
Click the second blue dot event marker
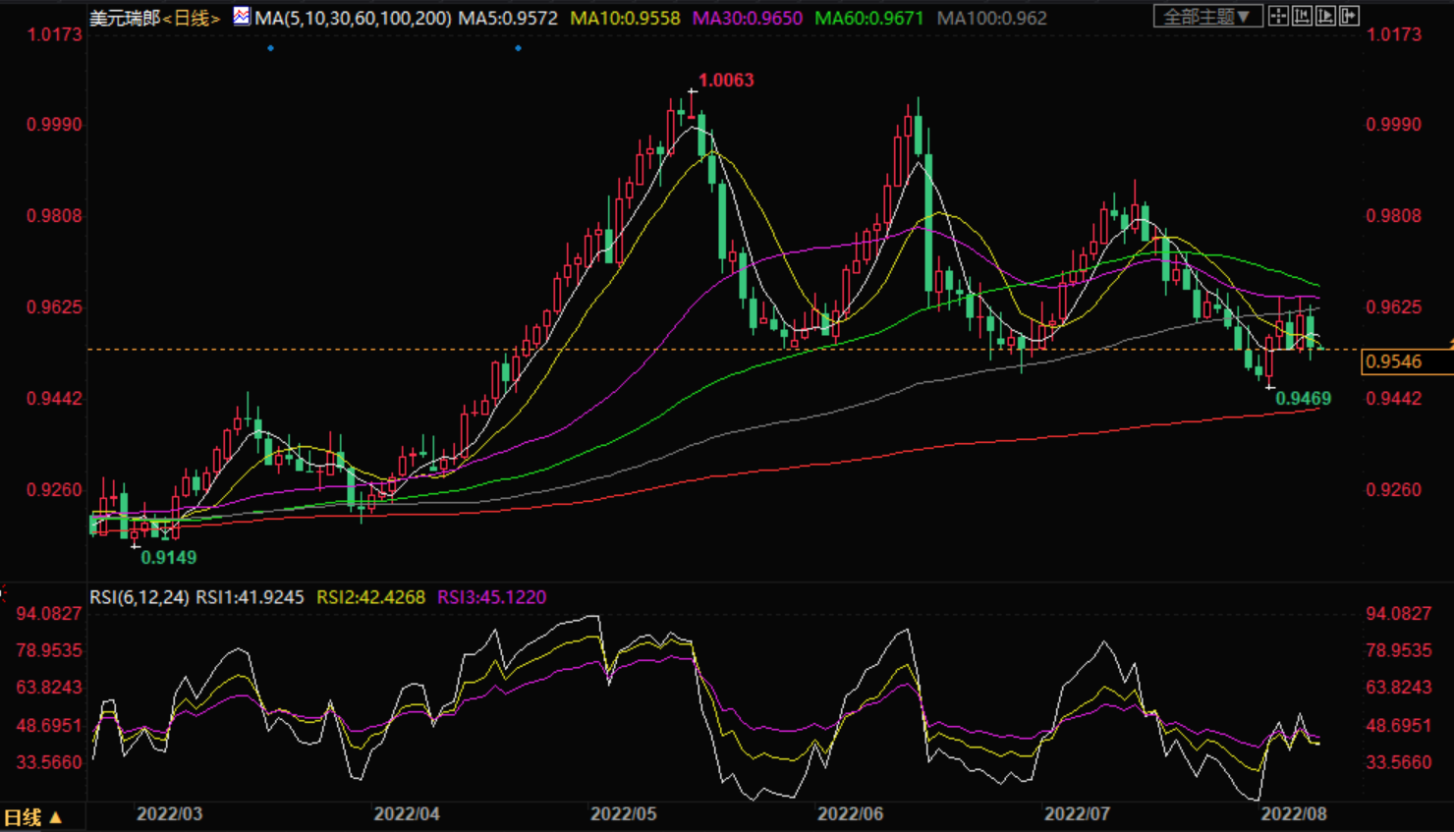(518, 48)
